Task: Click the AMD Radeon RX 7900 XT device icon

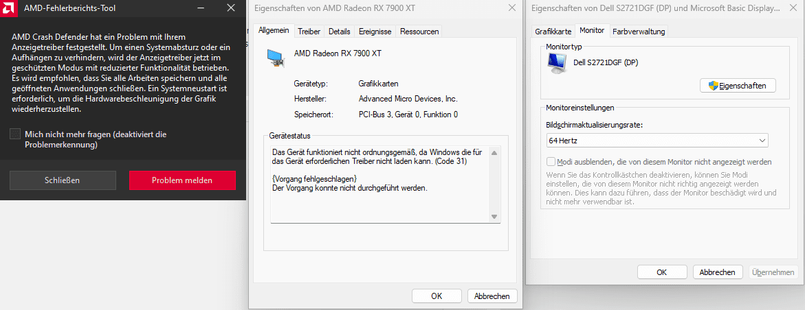Action: [276, 58]
